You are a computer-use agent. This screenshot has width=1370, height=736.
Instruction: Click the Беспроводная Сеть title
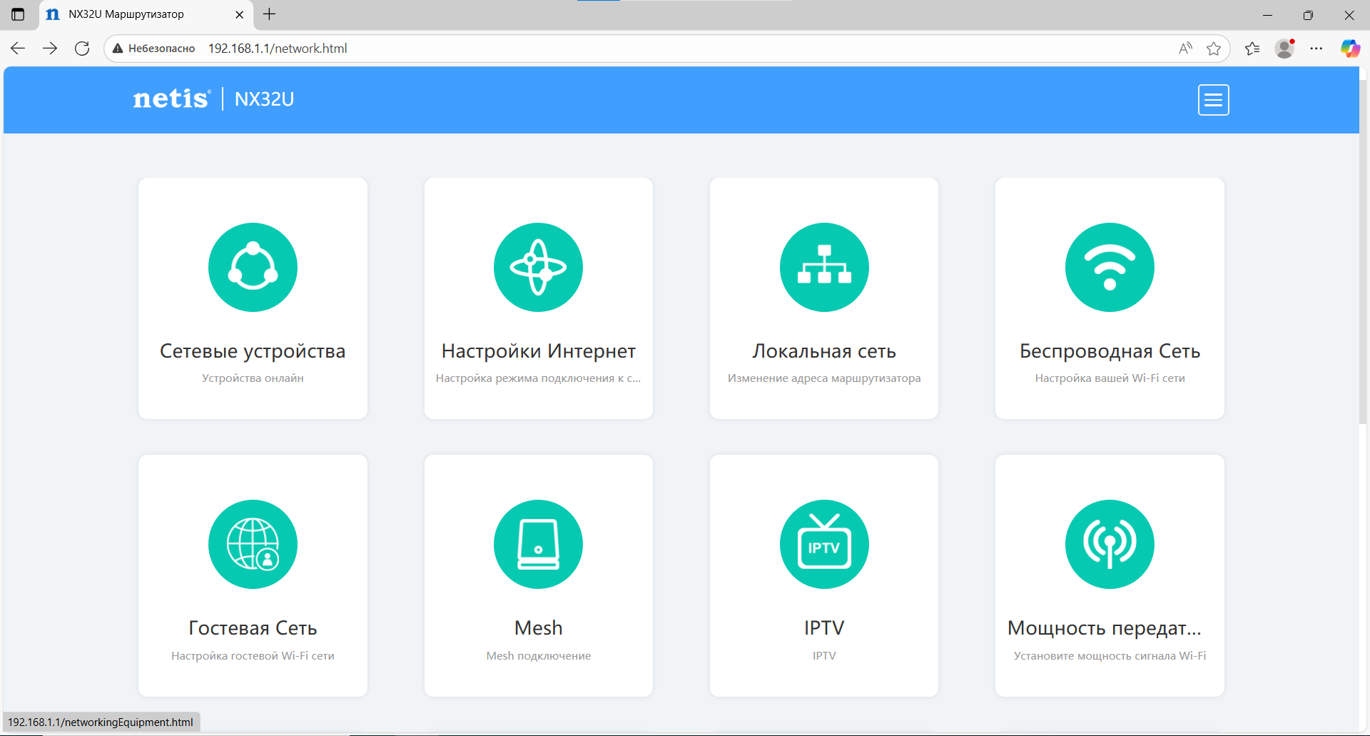point(1110,351)
